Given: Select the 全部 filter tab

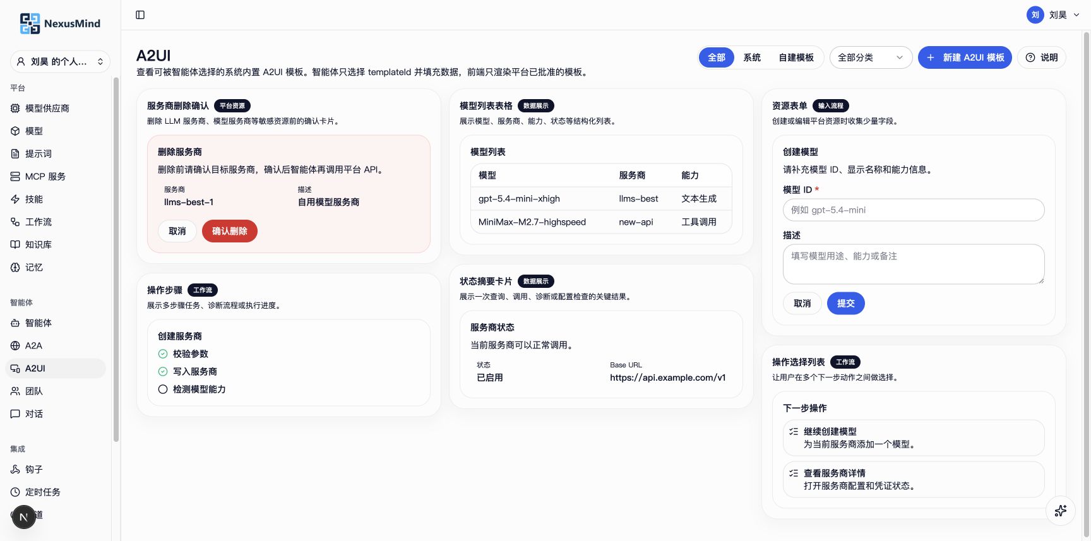Looking at the screenshot, I should (717, 57).
